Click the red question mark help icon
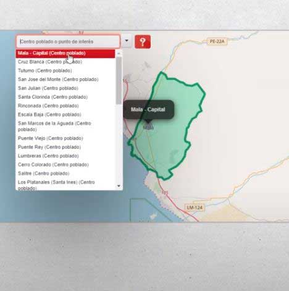This screenshot has width=289, height=291. 143,42
